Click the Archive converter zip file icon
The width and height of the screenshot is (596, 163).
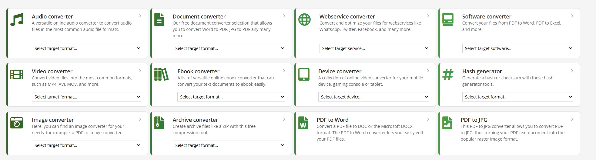159,123
